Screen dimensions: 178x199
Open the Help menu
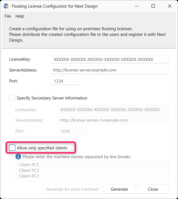(20, 16)
